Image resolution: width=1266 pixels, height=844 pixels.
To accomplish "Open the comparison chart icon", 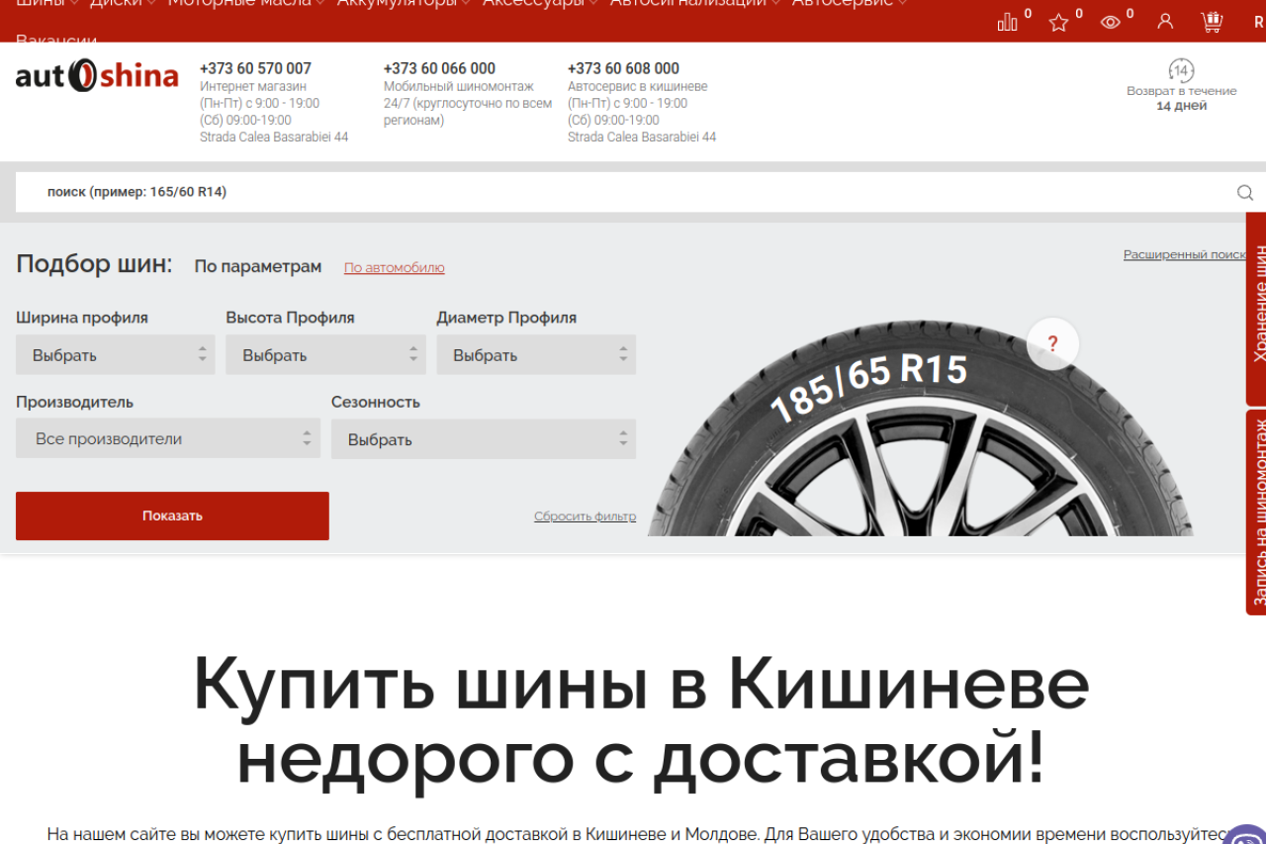I will (1008, 22).
